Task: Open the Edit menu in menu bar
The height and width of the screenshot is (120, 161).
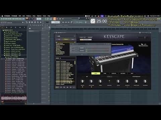Action: pos(20,16)
